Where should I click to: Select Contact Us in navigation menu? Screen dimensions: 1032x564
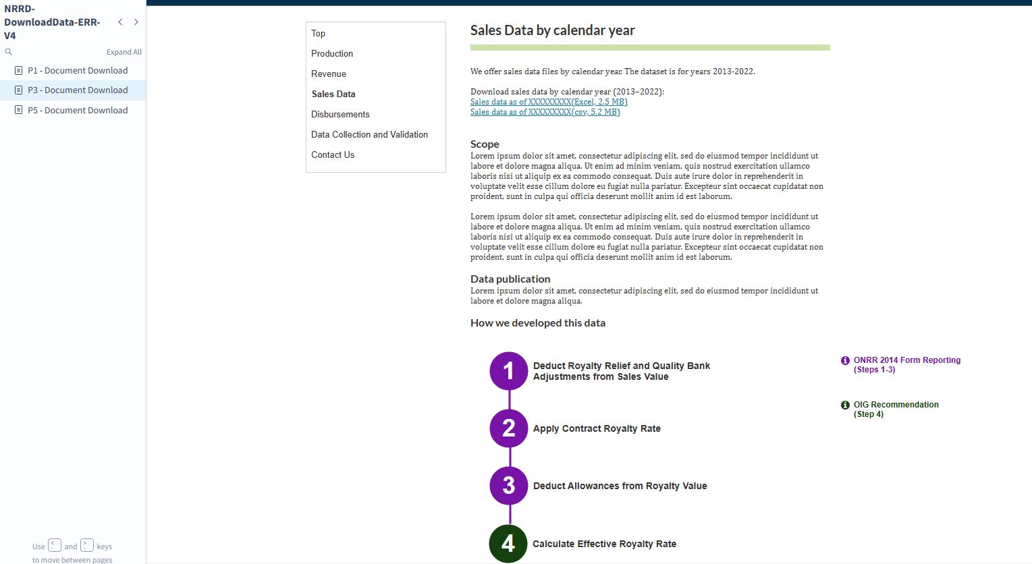click(x=333, y=155)
